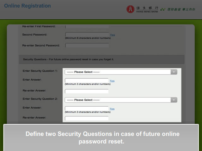Click the red Hang Seng Bank emblem
The height and width of the screenshot is (151, 202).
(130, 9)
